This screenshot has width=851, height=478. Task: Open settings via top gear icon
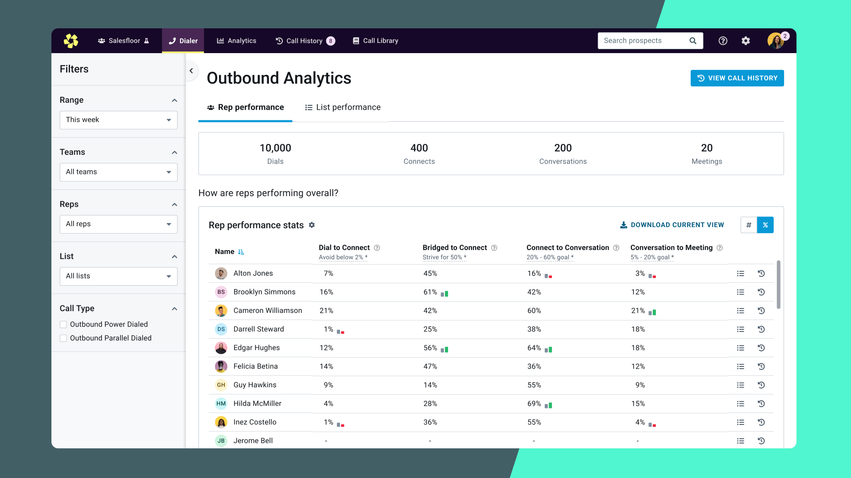pos(746,41)
